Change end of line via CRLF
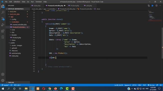 coord(140,85)
